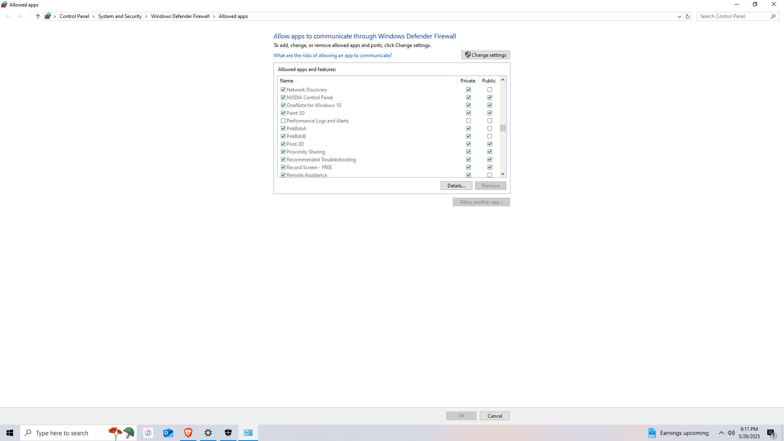Screen dimensions: 784x441
Task: Open the Windows Start menu
Action: (10, 433)
